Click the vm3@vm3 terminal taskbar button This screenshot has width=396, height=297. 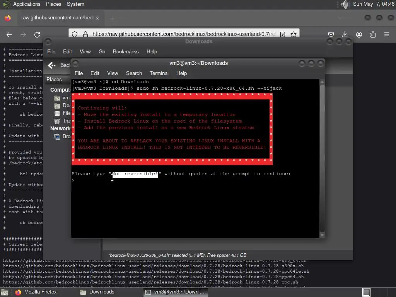tap(176, 292)
